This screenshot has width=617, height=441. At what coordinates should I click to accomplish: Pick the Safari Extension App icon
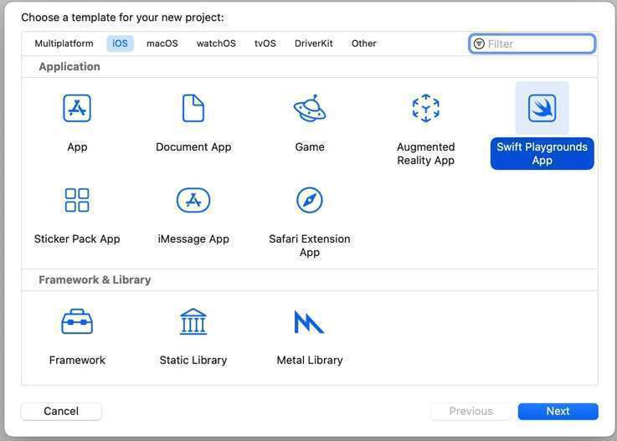point(310,201)
